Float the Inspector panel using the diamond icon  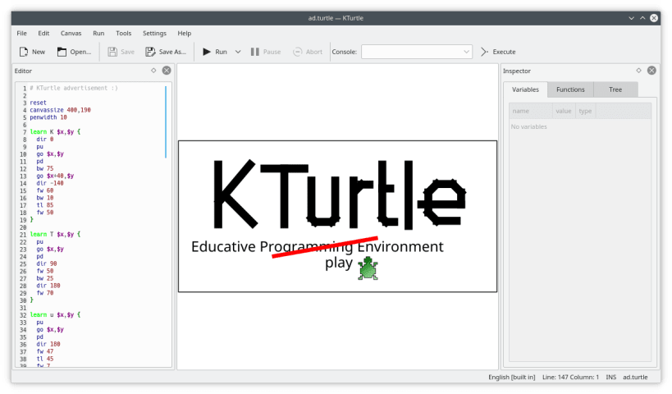[638, 71]
